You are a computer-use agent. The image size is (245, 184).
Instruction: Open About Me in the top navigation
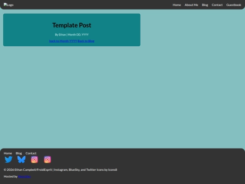tap(191, 5)
